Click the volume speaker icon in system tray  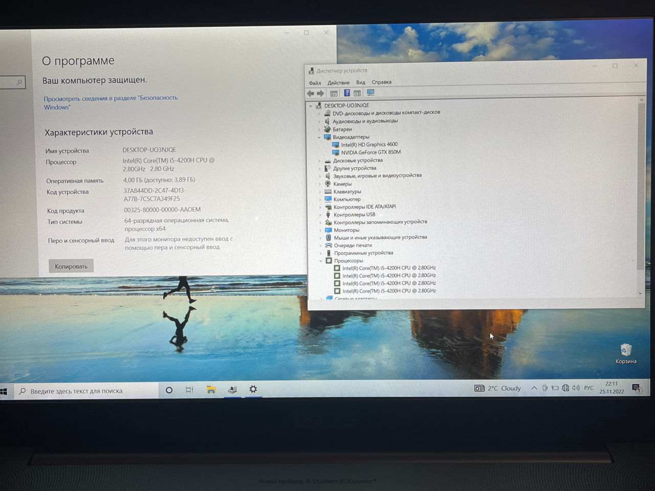(x=576, y=388)
